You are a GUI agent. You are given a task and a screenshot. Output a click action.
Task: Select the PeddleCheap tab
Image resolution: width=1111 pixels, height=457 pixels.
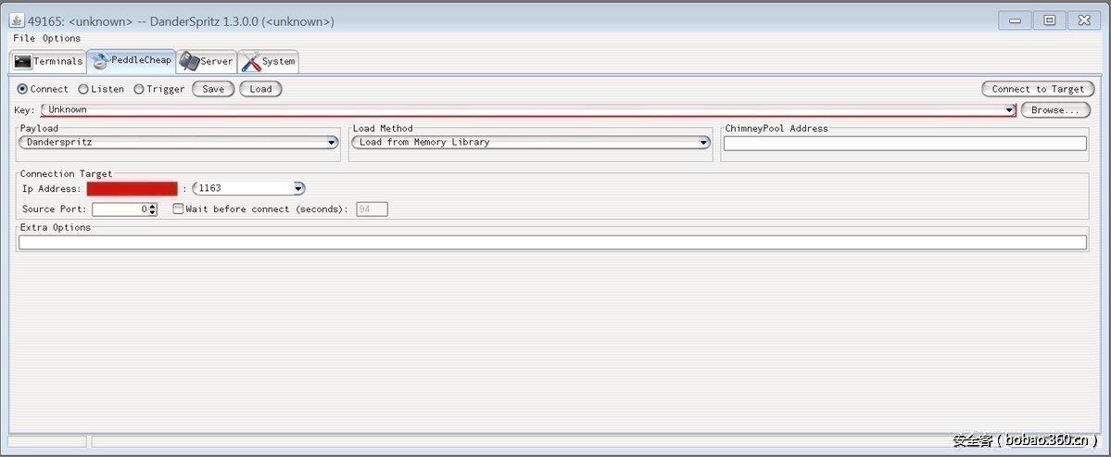coord(132,61)
